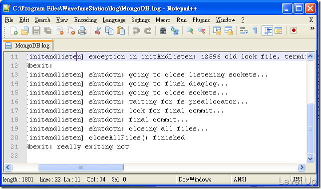Click line number 11 in the margin
The image size is (321, 189).
pos(14,56)
